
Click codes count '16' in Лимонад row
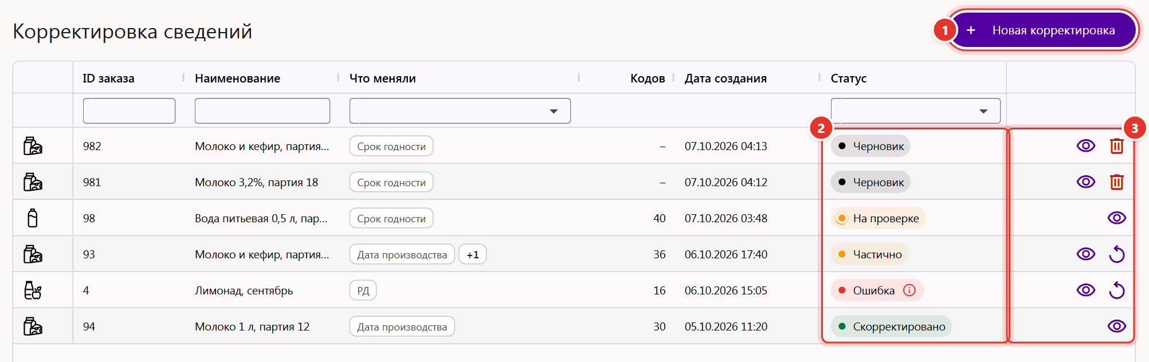(660, 290)
